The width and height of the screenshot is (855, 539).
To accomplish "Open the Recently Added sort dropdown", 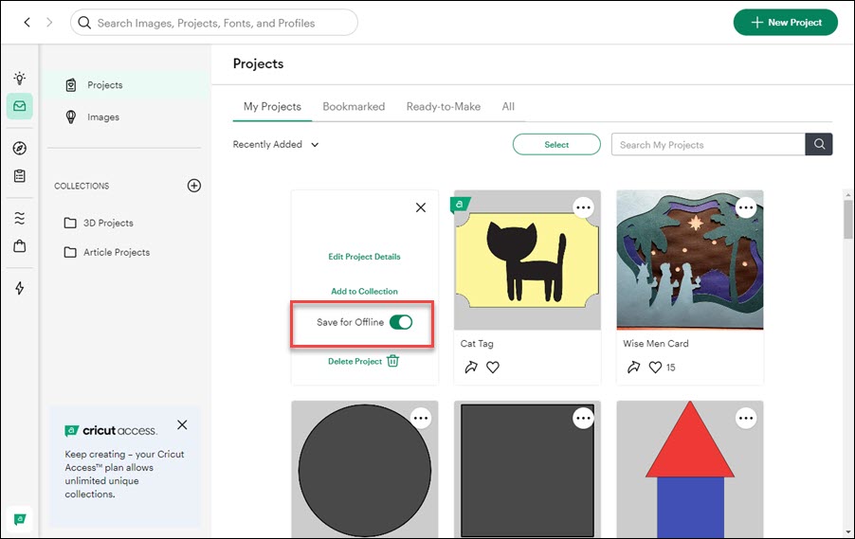I will tap(276, 145).
